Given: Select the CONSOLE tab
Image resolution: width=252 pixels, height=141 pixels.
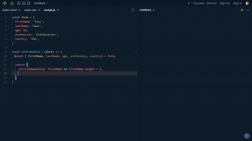Looking at the screenshot, I should (x=145, y=10).
